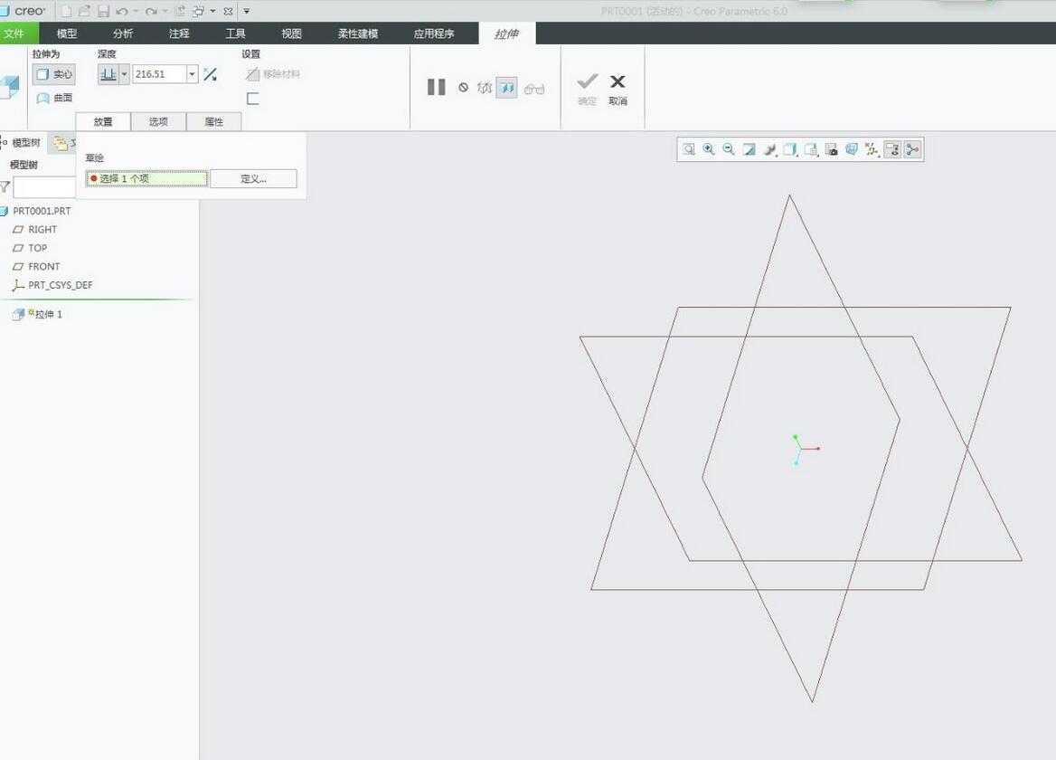This screenshot has width=1056, height=760.
Task: Click the model tree filter funnel icon
Action: [x=5, y=186]
